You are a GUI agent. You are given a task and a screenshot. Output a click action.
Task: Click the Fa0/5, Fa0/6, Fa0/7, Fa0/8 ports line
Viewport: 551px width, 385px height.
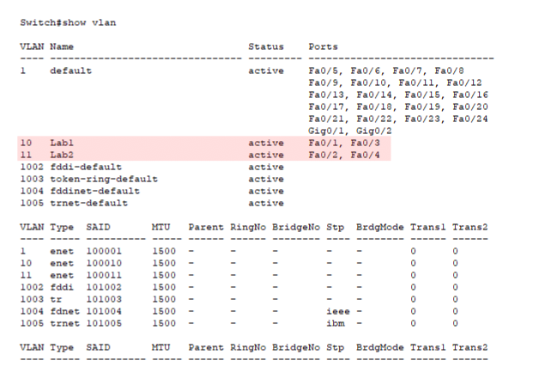(x=385, y=70)
